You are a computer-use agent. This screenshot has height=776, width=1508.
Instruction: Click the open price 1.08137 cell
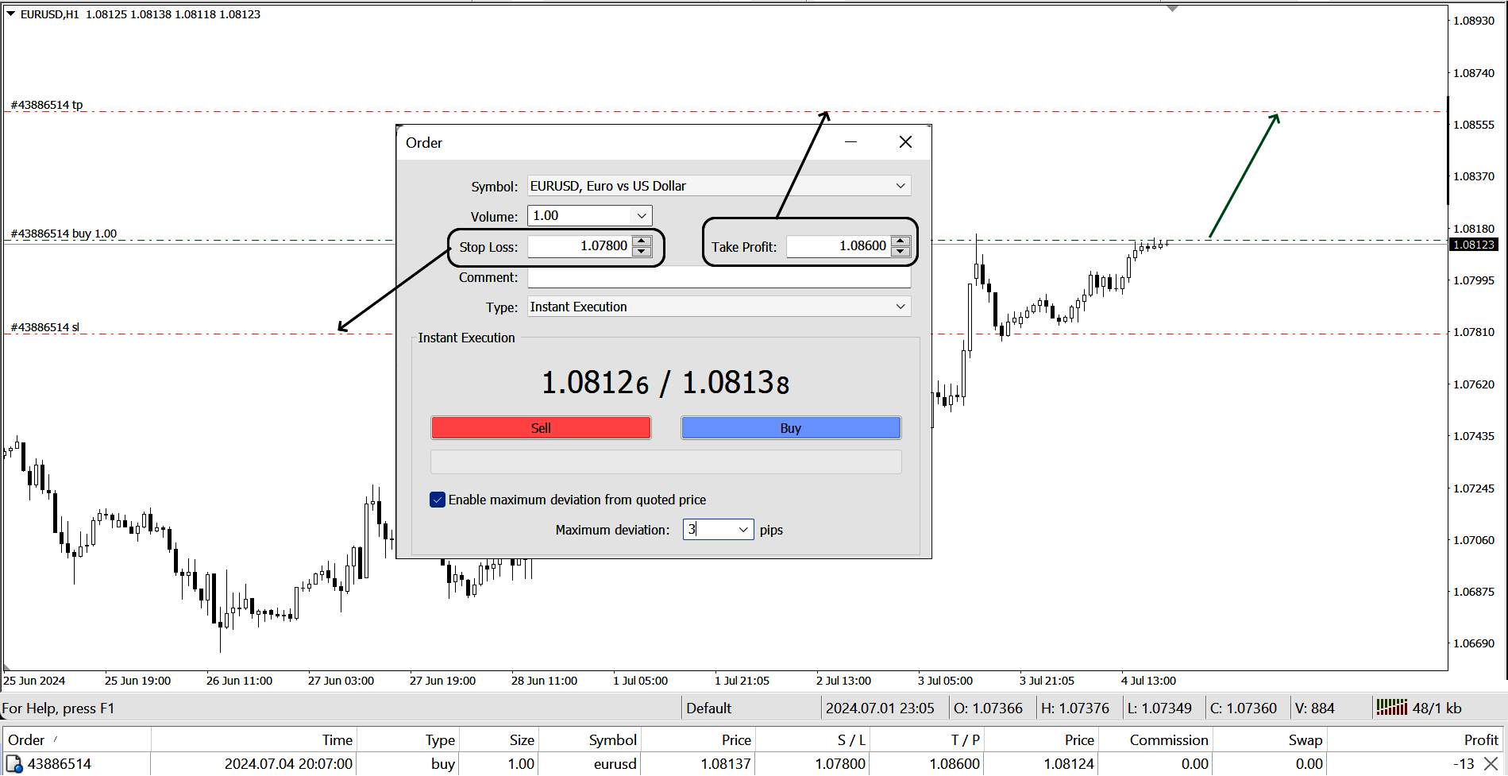tap(726, 764)
